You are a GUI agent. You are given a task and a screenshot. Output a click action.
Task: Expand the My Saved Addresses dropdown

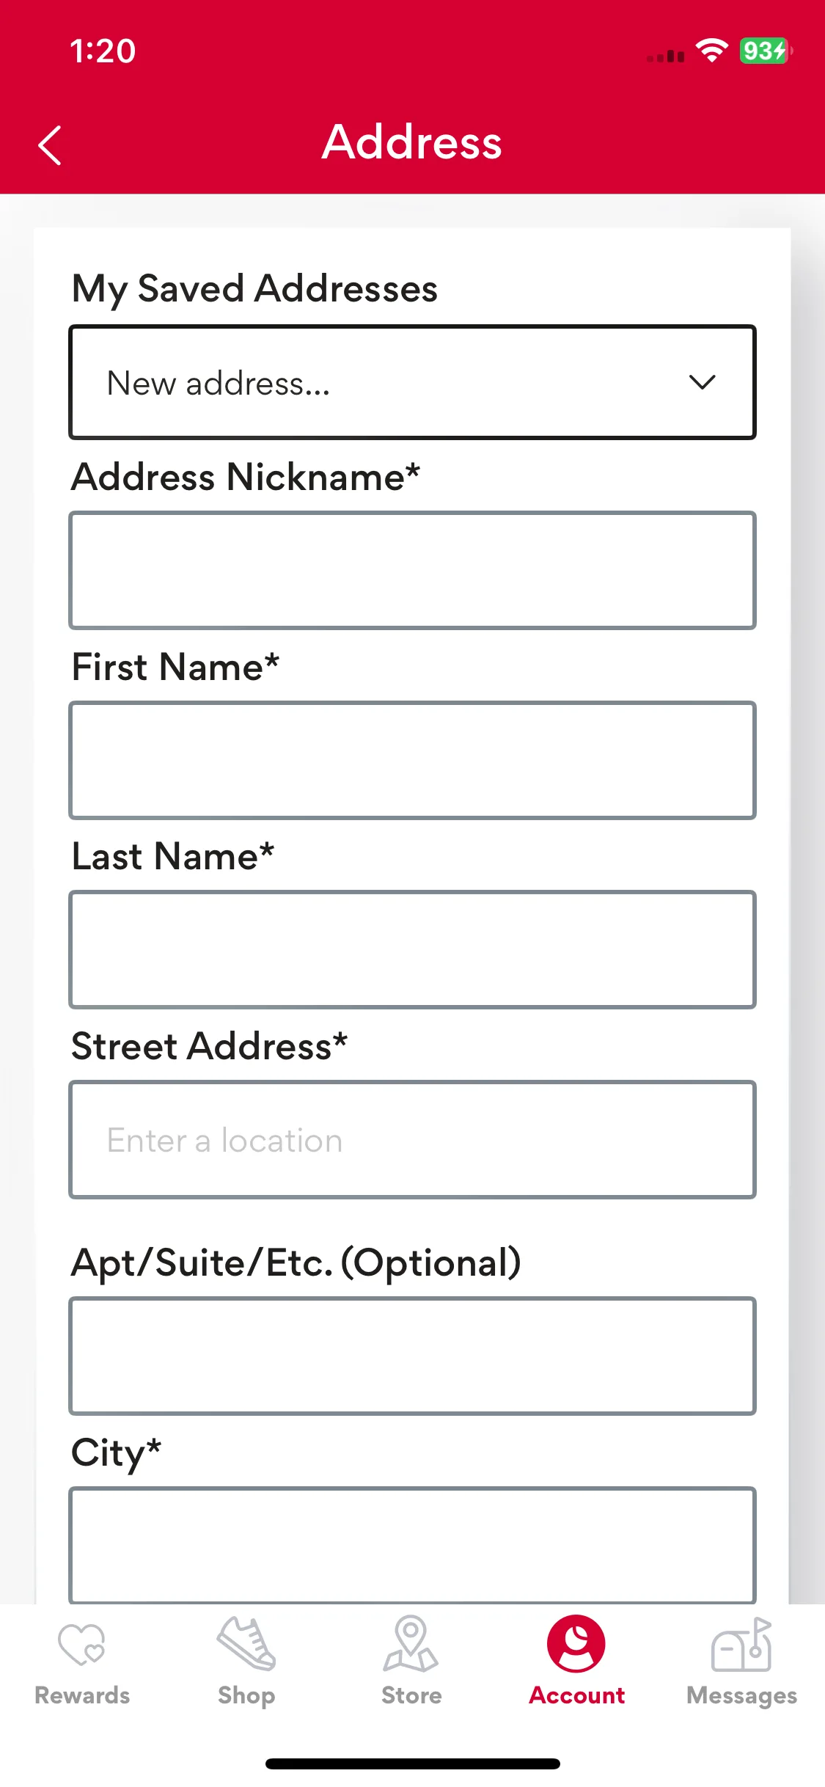click(x=412, y=382)
